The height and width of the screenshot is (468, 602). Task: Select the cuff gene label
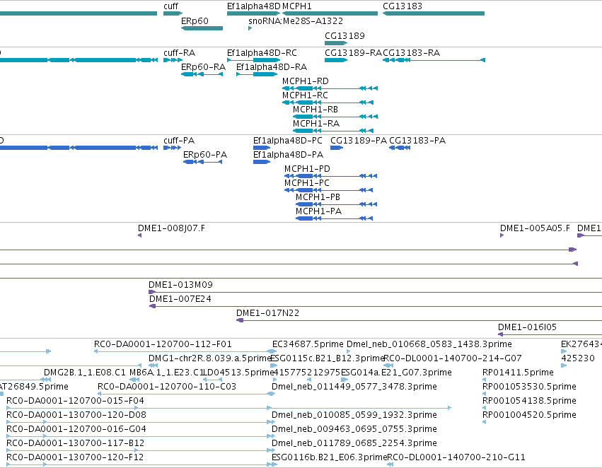(x=171, y=6)
